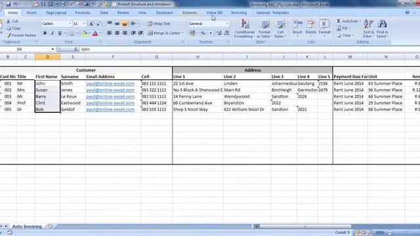Toggle Merge & Center
Screen dimensions: 420x236
click(164, 33)
